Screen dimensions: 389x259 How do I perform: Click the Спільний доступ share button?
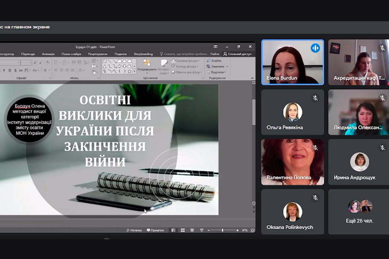tap(237, 54)
